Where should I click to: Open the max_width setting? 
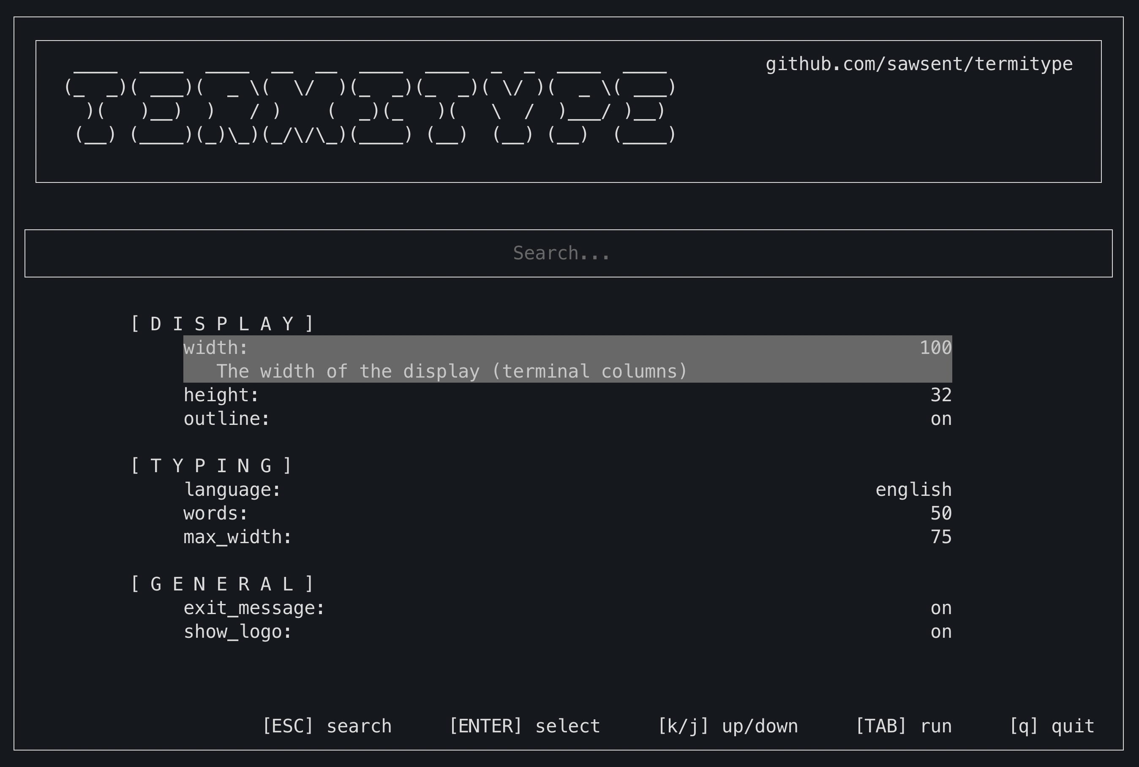[567, 538]
